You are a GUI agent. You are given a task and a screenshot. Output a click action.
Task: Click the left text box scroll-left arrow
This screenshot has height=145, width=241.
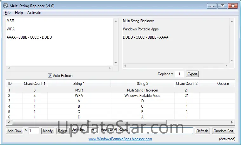(x=9, y=68)
